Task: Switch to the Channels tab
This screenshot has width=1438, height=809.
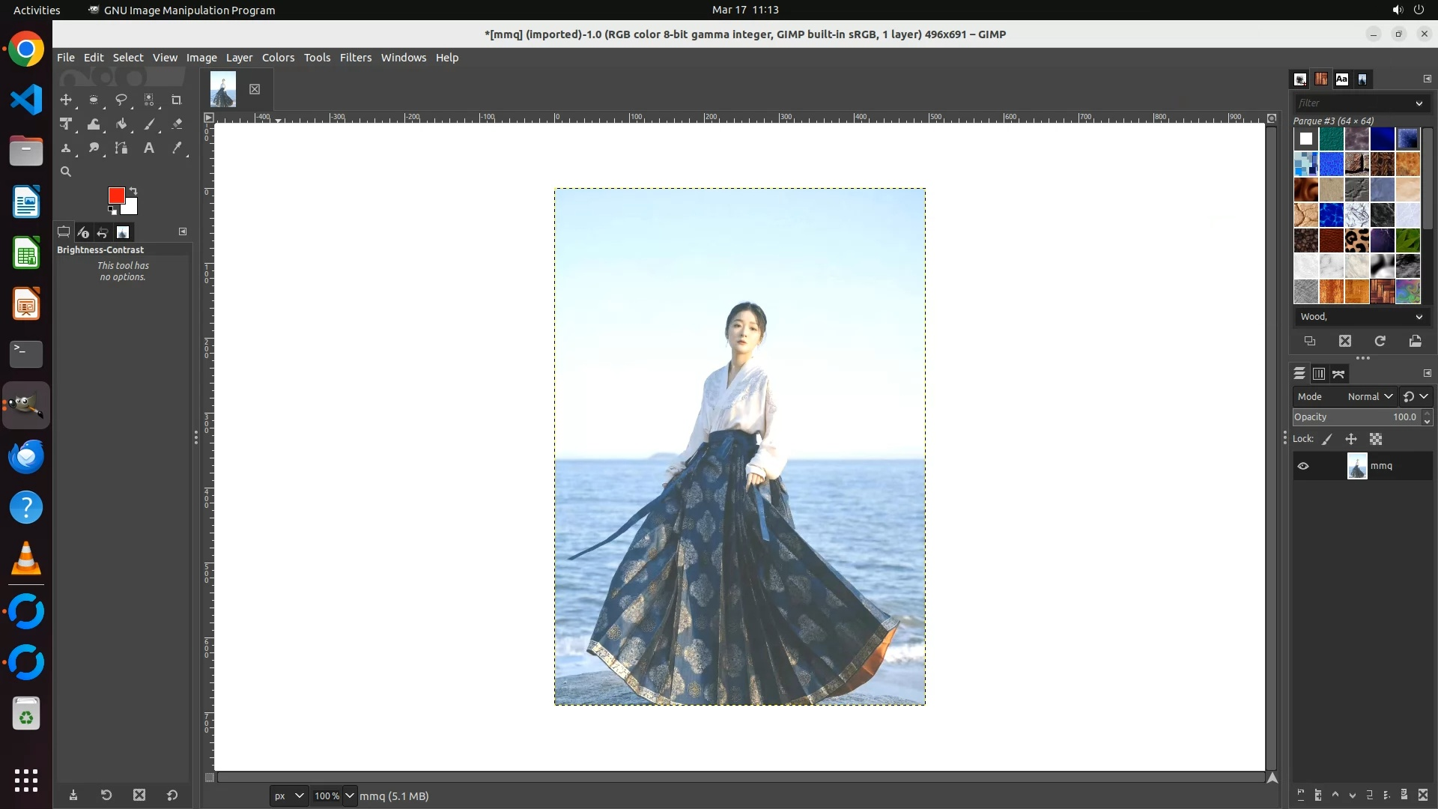Action: coord(1319,374)
